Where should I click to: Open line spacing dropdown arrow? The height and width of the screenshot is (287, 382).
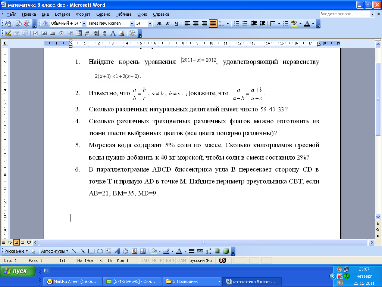(x=228, y=24)
